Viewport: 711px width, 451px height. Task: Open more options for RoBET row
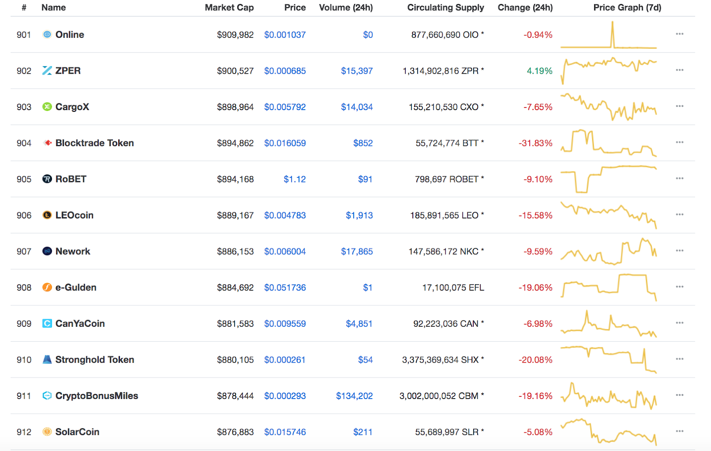point(679,178)
